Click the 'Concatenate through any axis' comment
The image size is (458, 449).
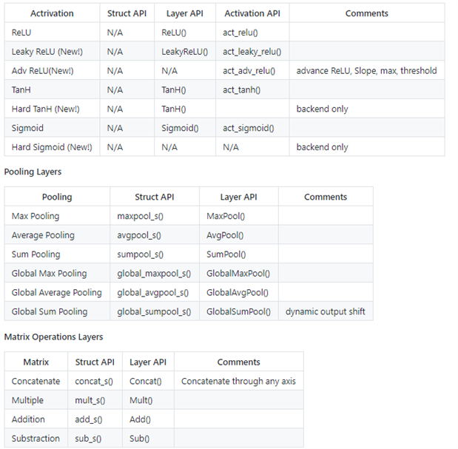click(x=238, y=381)
